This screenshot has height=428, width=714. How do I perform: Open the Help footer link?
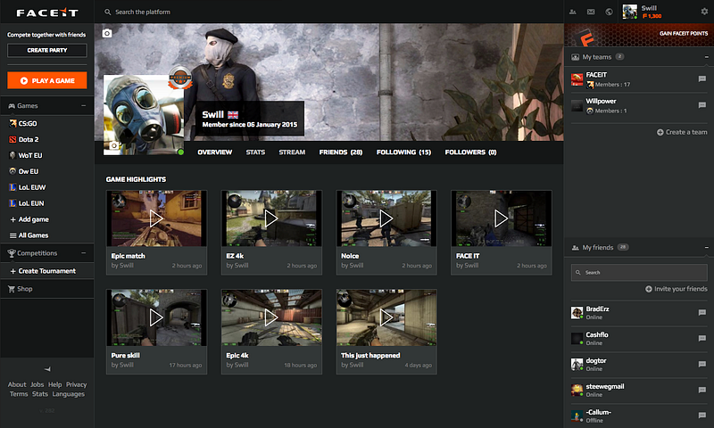point(54,385)
